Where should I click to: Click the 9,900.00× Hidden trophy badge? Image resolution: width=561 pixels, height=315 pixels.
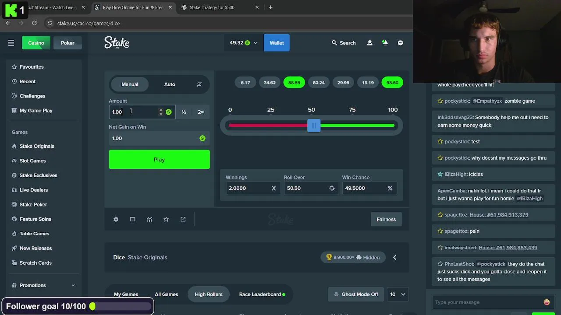pyautogui.click(x=353, y=257)
